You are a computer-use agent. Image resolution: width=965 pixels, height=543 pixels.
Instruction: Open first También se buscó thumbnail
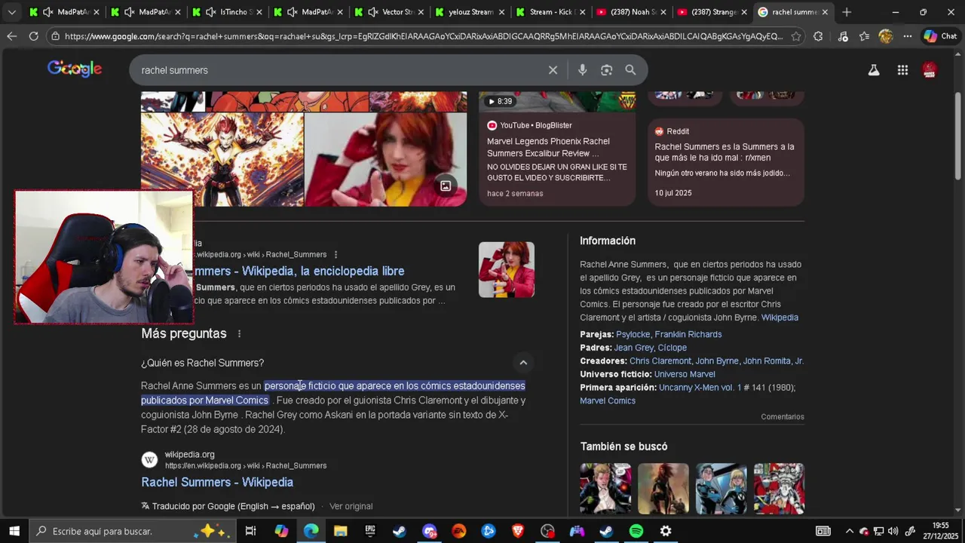pos(605,489)
